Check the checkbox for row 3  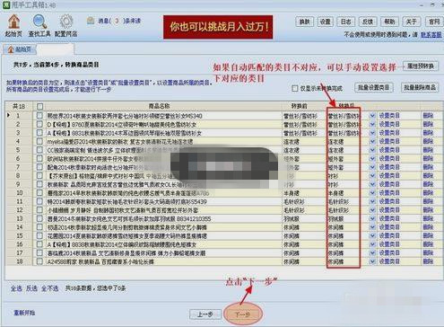[39, 133]
